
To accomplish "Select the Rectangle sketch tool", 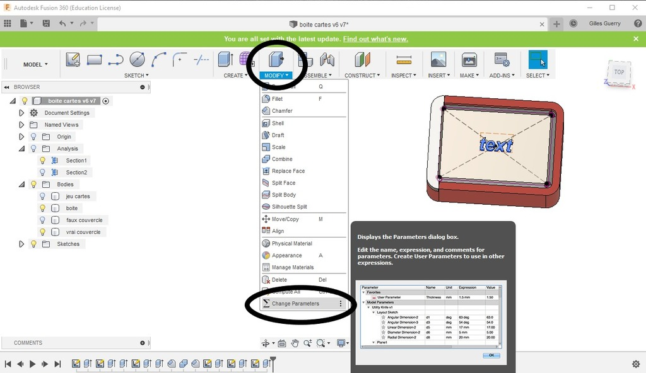I will [95, 60].
